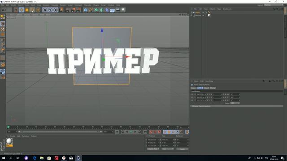The image size is (287, 161).
Task: Open Objects menu in Object Manager
Action: 213,9
